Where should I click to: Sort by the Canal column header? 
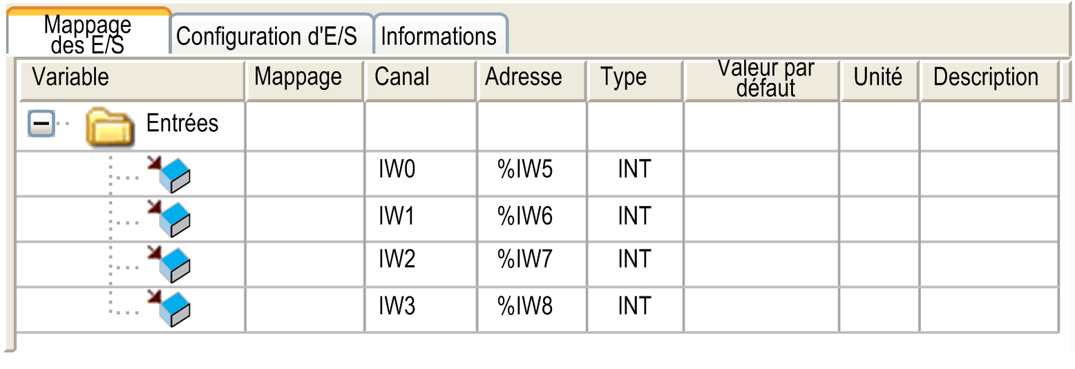tap(402, 77)
